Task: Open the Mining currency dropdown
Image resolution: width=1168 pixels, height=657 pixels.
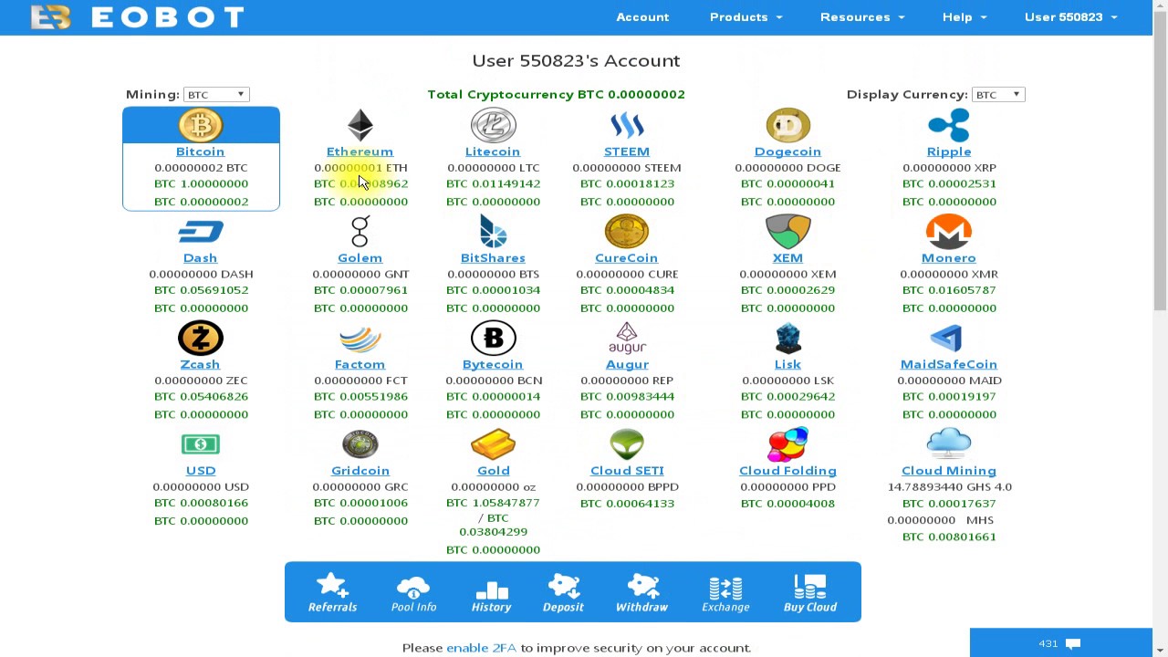Action: point(216,95)
